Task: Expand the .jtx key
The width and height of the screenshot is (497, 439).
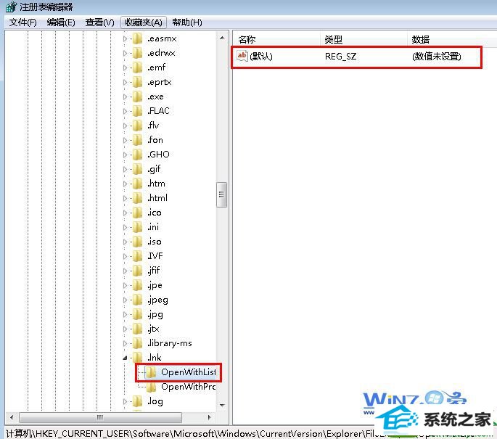Action: coord(125,329)
